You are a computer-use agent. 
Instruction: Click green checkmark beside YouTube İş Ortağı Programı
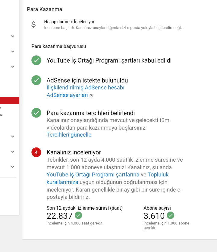[x=36, y=60]
